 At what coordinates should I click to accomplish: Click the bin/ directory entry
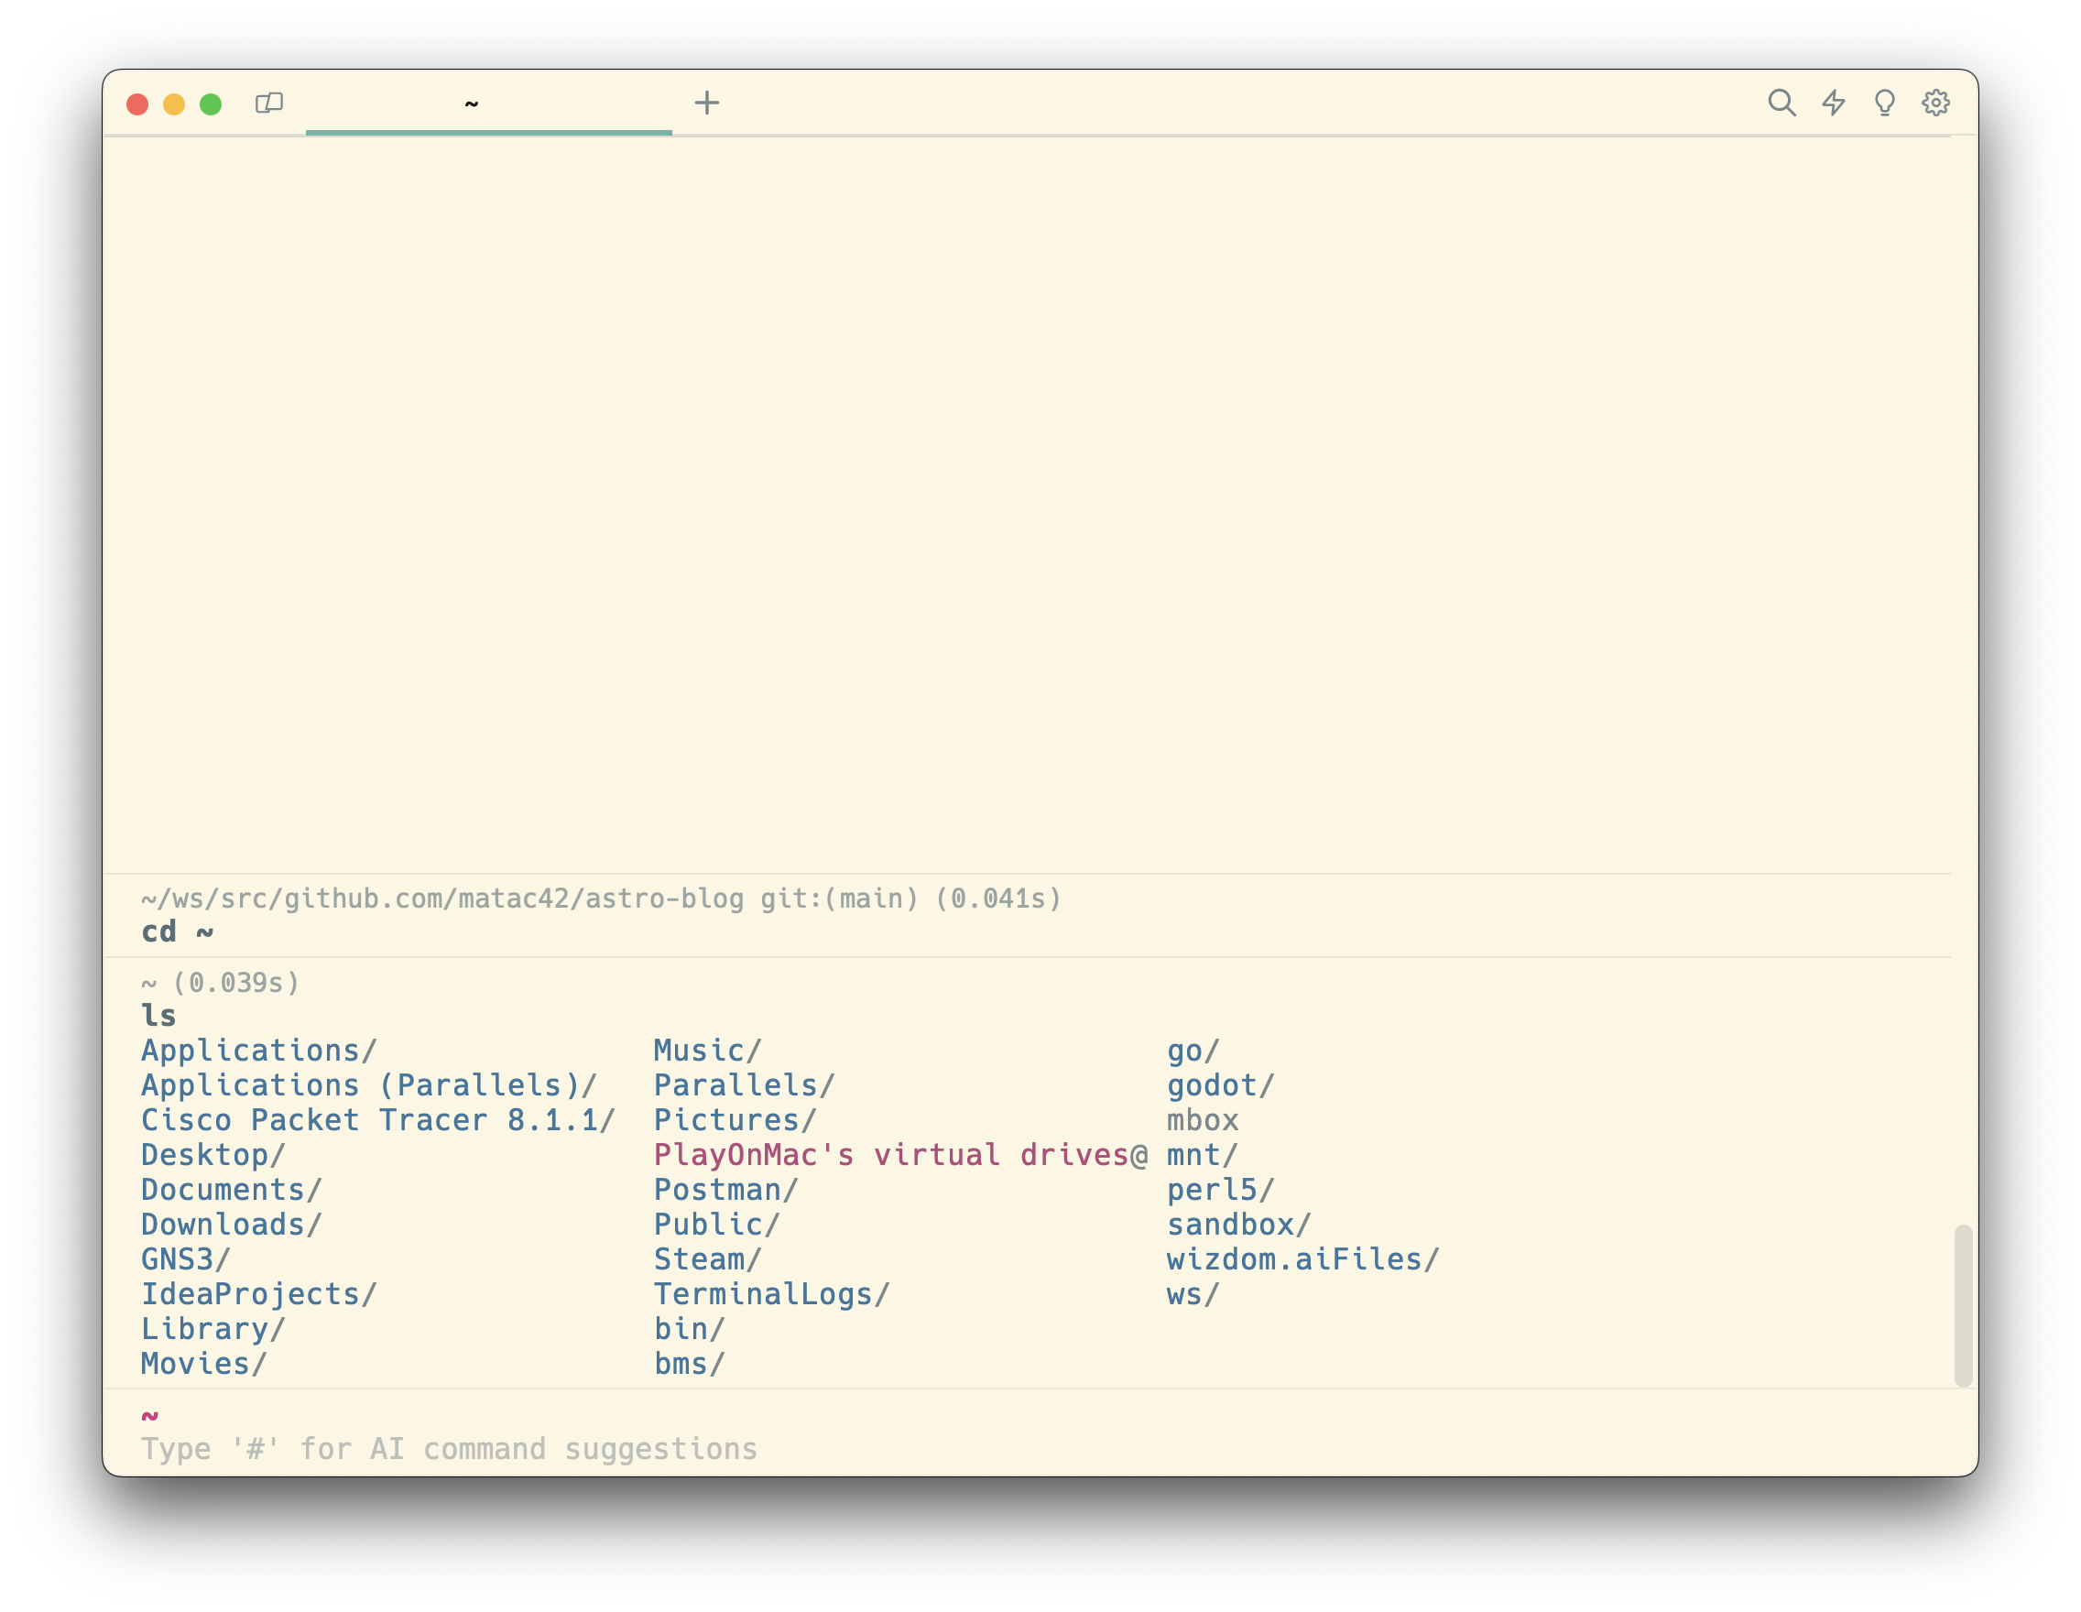click(x=690, y=1328)
